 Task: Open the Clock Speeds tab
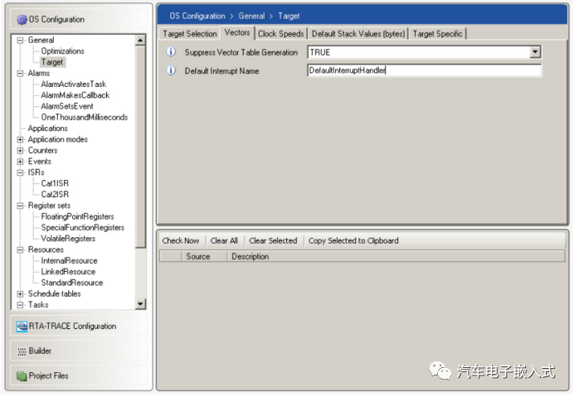(x=280, y=34)
